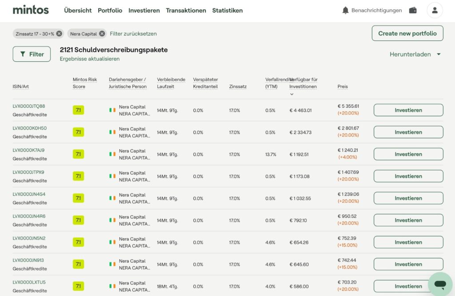This screenshot has height=296, width=455.
Task: Click the Mintos logo
Action: click(x=31, y=10)
